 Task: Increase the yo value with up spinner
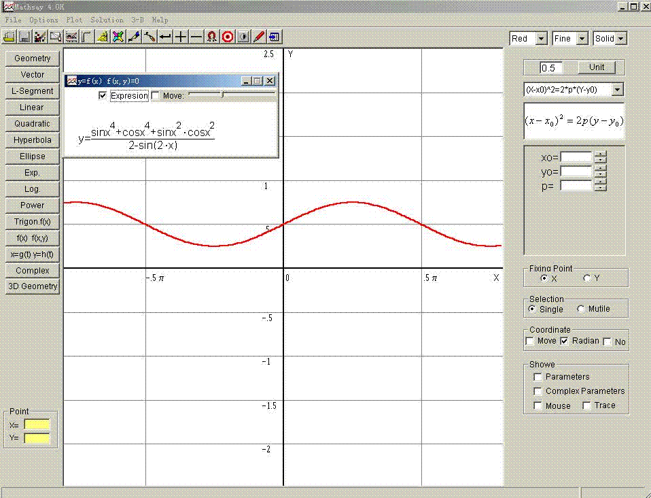[x=600, y=168]
